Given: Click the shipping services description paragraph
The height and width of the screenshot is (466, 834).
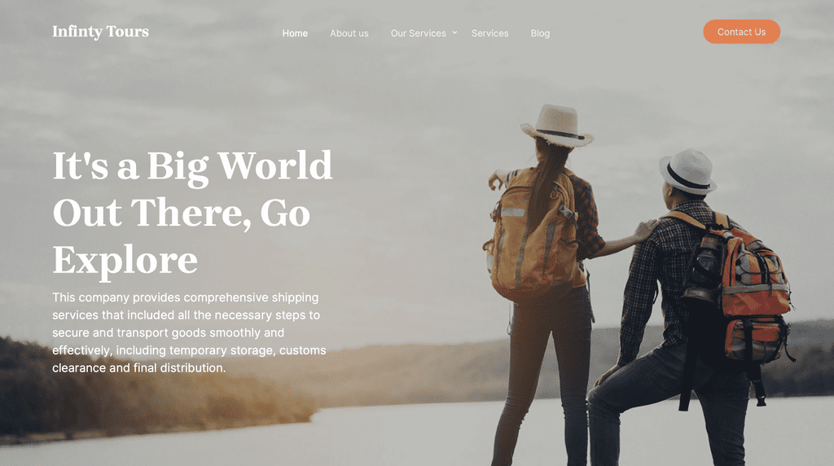Looking at the screenshot, I should coord(189,332).
